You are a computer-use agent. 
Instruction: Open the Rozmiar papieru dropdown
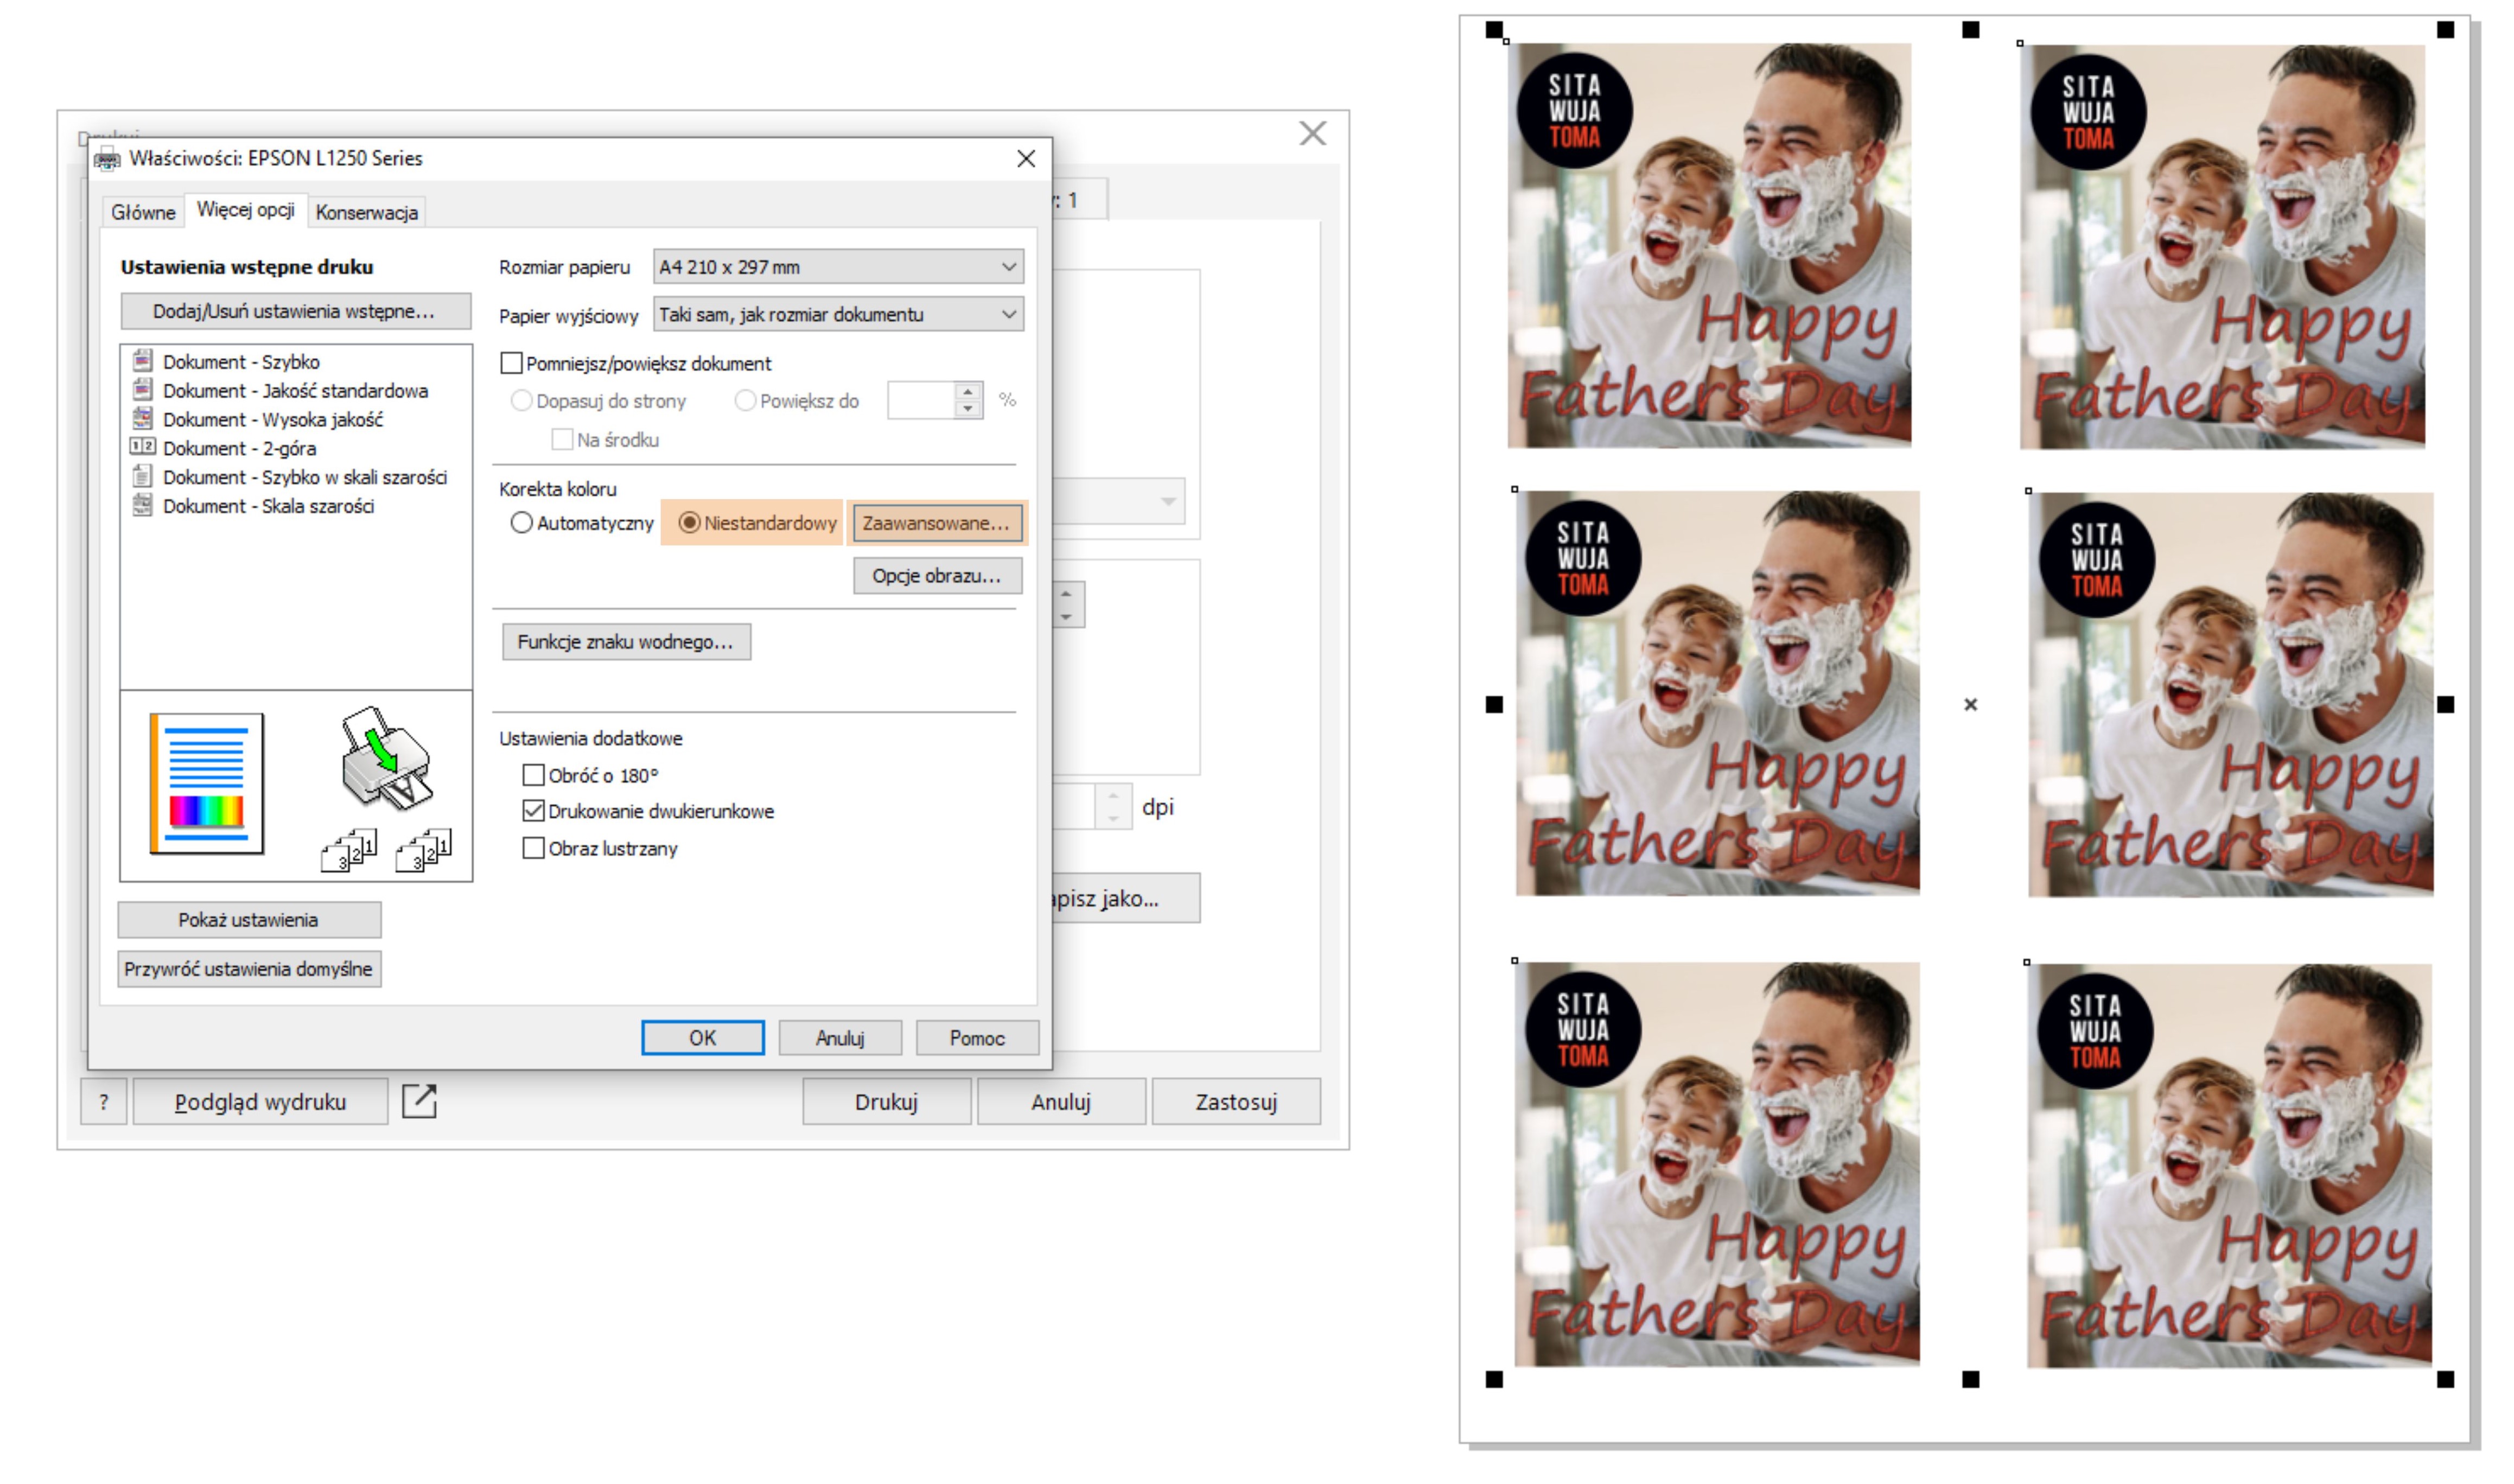point(838,267)
